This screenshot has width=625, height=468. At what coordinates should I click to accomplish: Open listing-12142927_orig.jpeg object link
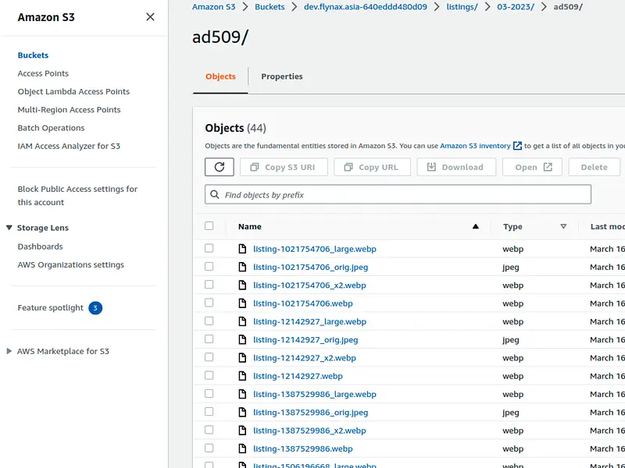point(305,340)
